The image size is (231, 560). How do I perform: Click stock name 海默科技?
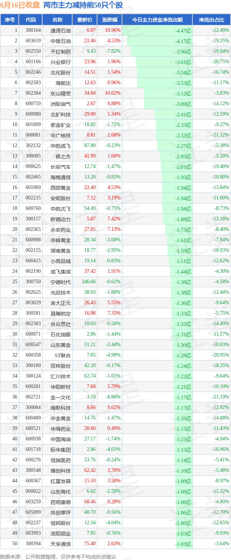coord(61,408)
